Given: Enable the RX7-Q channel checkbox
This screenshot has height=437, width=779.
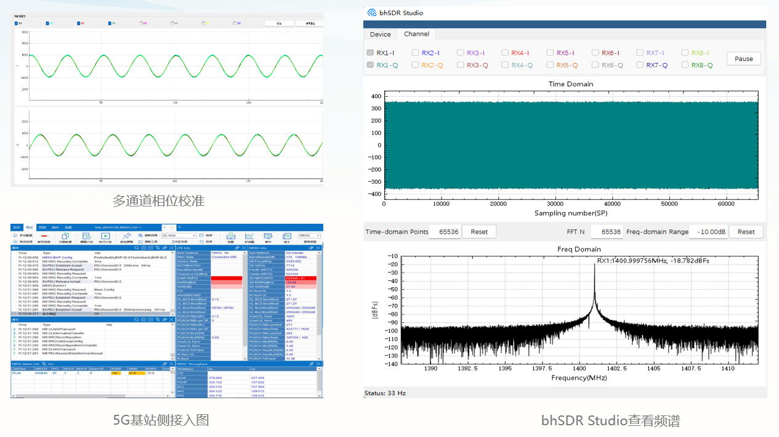Looking at the screenshot, I should pyautogui.click(x=640, y=65).
